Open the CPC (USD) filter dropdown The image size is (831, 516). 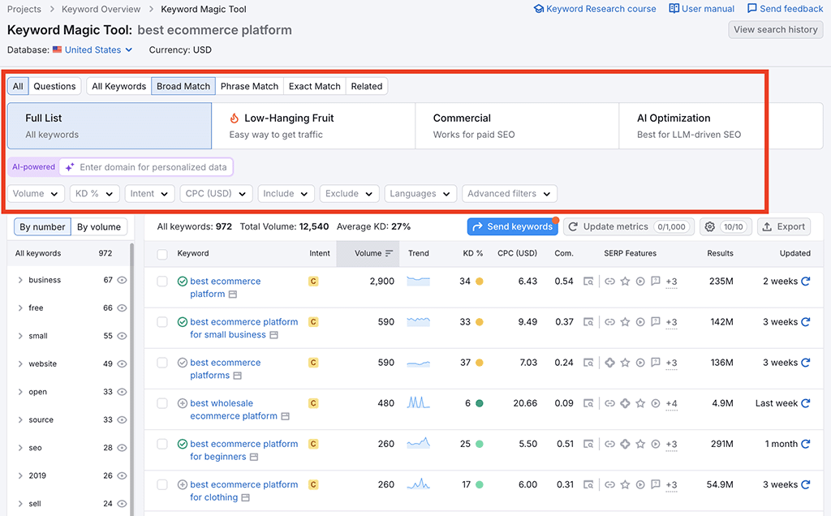(x=216, y=194)
